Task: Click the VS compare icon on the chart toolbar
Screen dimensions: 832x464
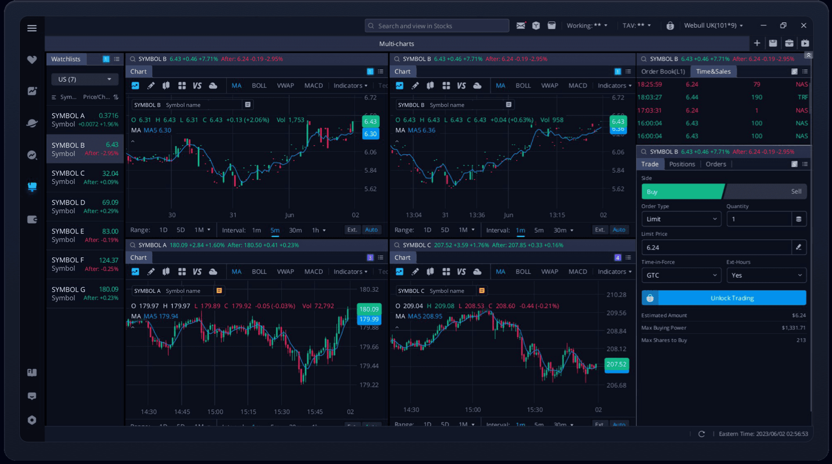Action: point(197,85)
